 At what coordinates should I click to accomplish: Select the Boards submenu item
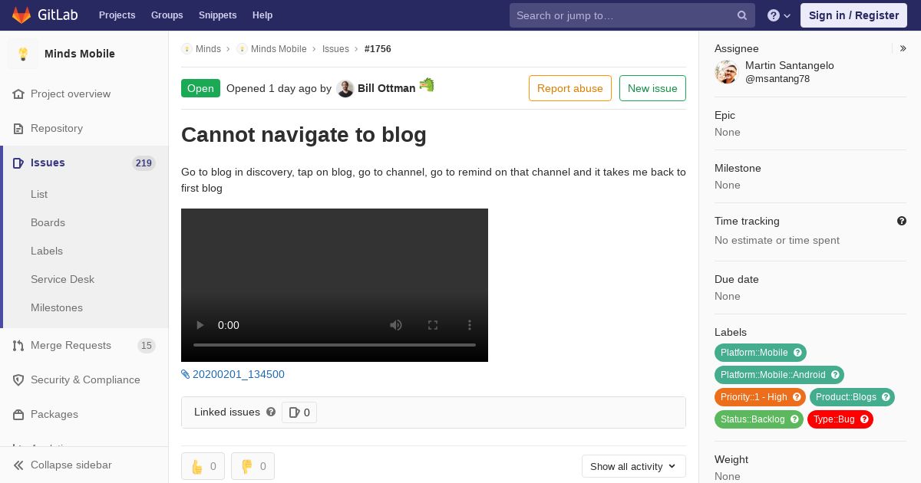point(48,222)
